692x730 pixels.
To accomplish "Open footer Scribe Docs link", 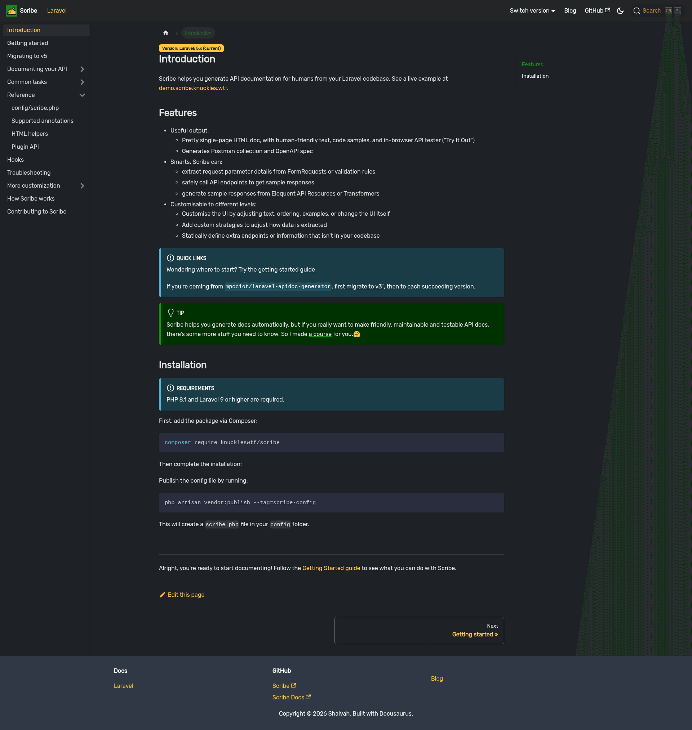I will pos(292,697).
